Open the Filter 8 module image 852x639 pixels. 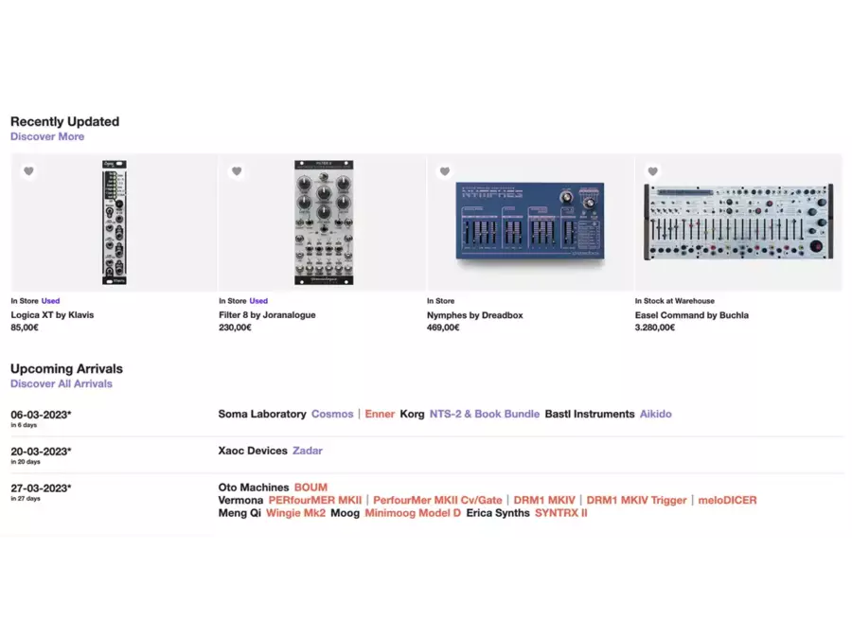324,222
